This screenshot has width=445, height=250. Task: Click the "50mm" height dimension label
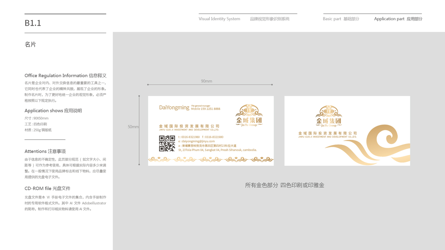click(133, 127)
